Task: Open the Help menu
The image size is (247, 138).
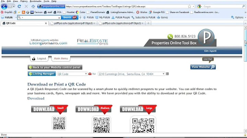Action: tap(54, 1)
